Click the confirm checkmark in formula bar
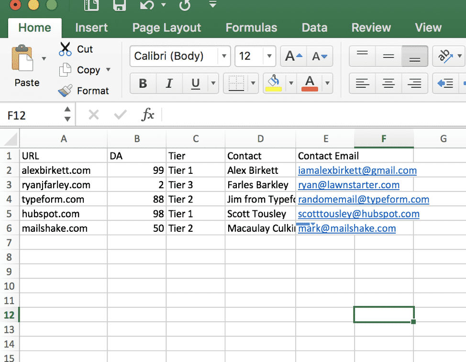 (121, 114)
